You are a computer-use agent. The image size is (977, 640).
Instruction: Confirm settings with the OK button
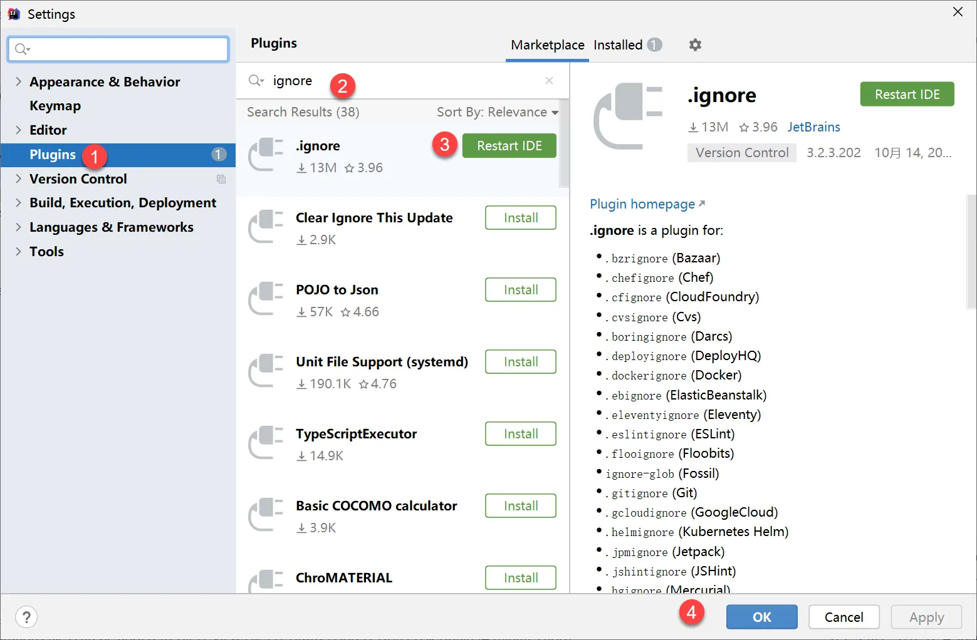click(761, 617)
